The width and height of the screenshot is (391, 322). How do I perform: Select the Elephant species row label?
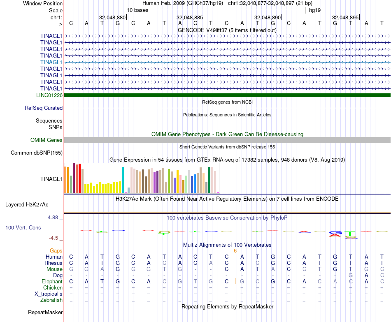(52, 282)
